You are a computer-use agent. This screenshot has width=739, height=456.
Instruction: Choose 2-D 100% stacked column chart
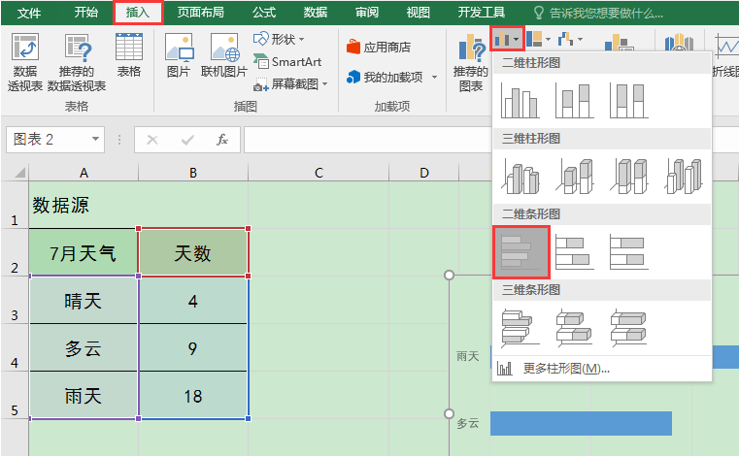pyautogui.click(x=628, y=100)
